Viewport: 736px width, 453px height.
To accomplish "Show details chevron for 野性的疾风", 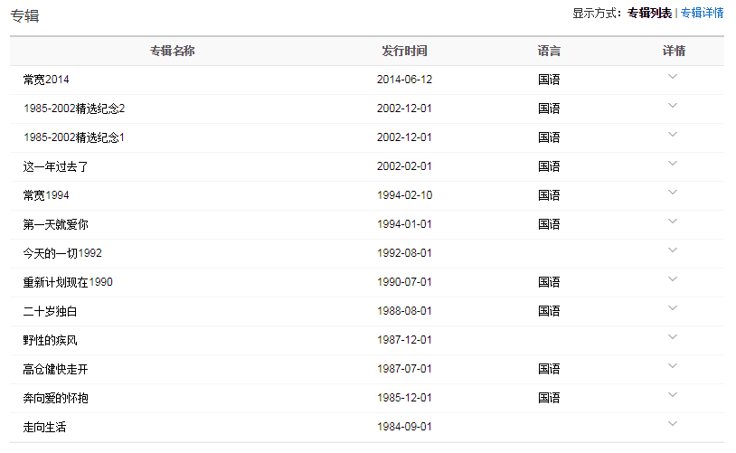I will click(673, 337).
